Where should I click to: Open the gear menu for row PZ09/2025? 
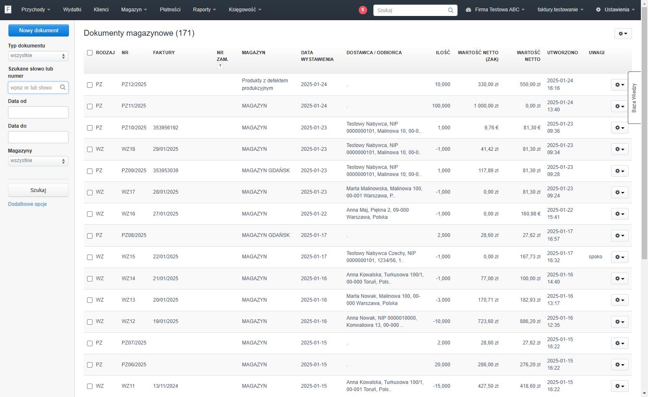point(619,171)
